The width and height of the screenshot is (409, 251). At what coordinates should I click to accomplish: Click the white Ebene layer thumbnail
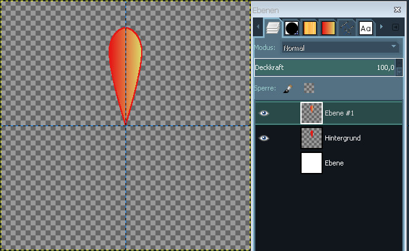click(x=312, y=163)
